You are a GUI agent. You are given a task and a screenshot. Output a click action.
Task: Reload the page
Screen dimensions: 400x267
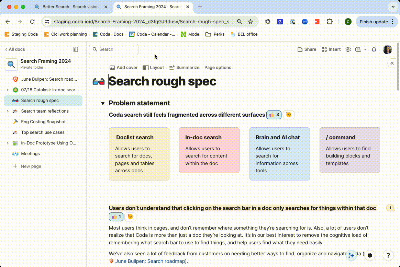tap(32, 22)
